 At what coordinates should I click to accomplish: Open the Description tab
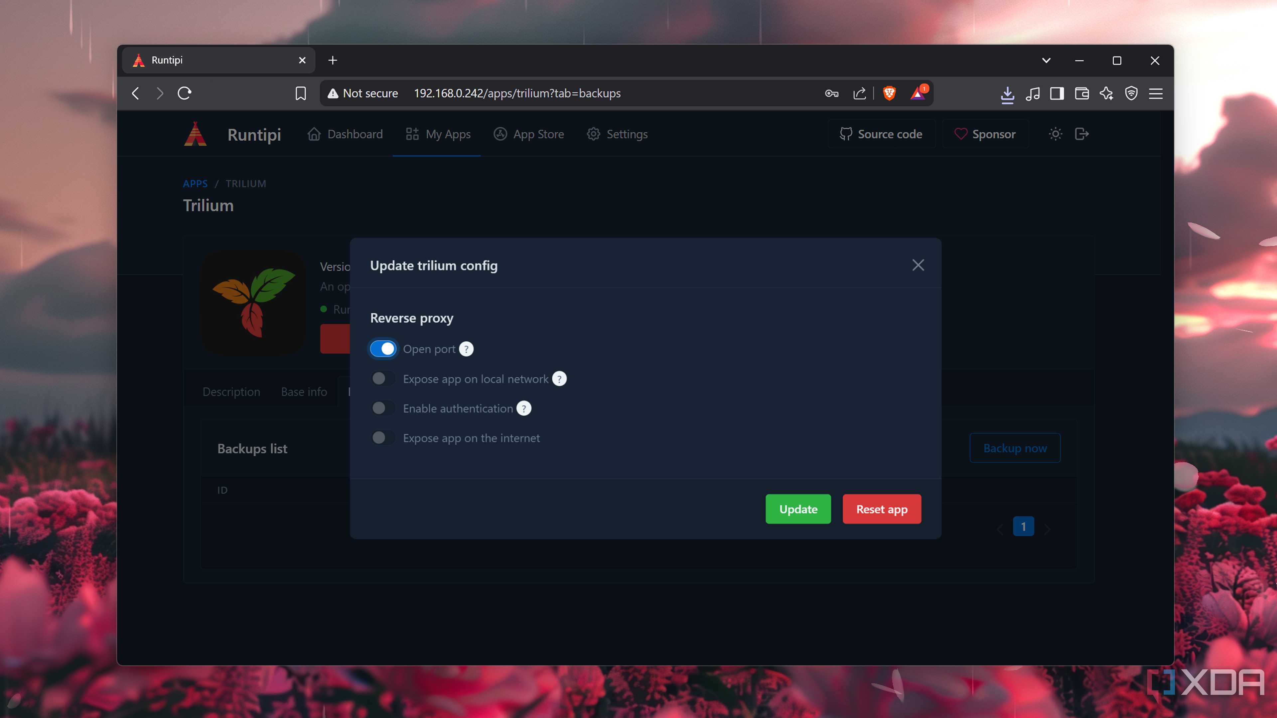pyautogui.click(x=231, y=392)
